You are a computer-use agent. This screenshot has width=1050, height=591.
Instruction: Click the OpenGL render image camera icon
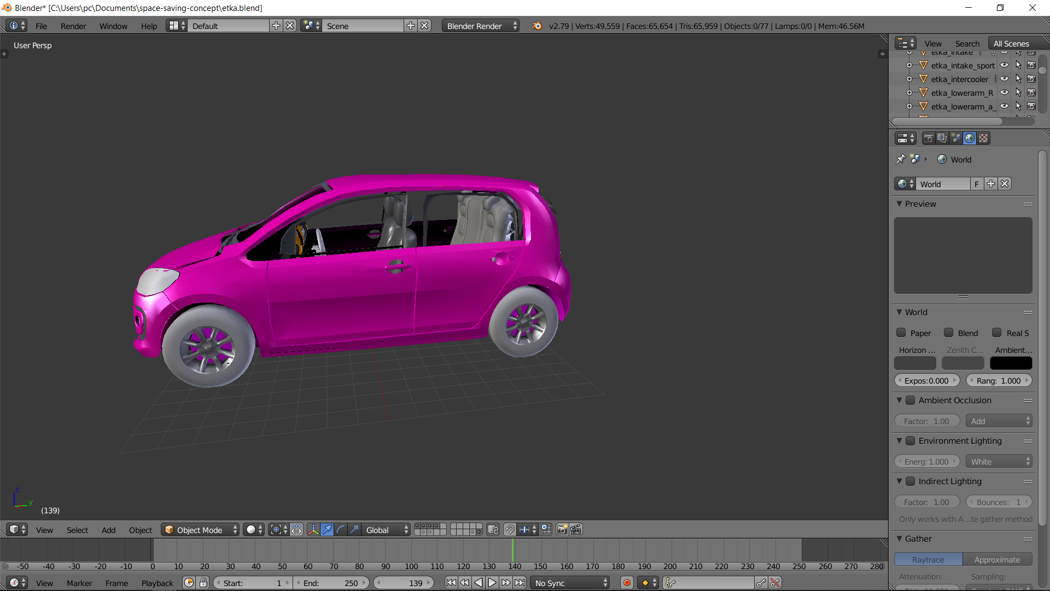pyautogui.click(x=562, y=530)
